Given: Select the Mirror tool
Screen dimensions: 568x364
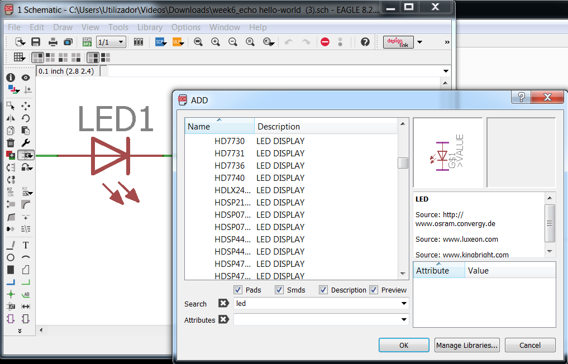Looking at the screenshot, I should 11,118.
